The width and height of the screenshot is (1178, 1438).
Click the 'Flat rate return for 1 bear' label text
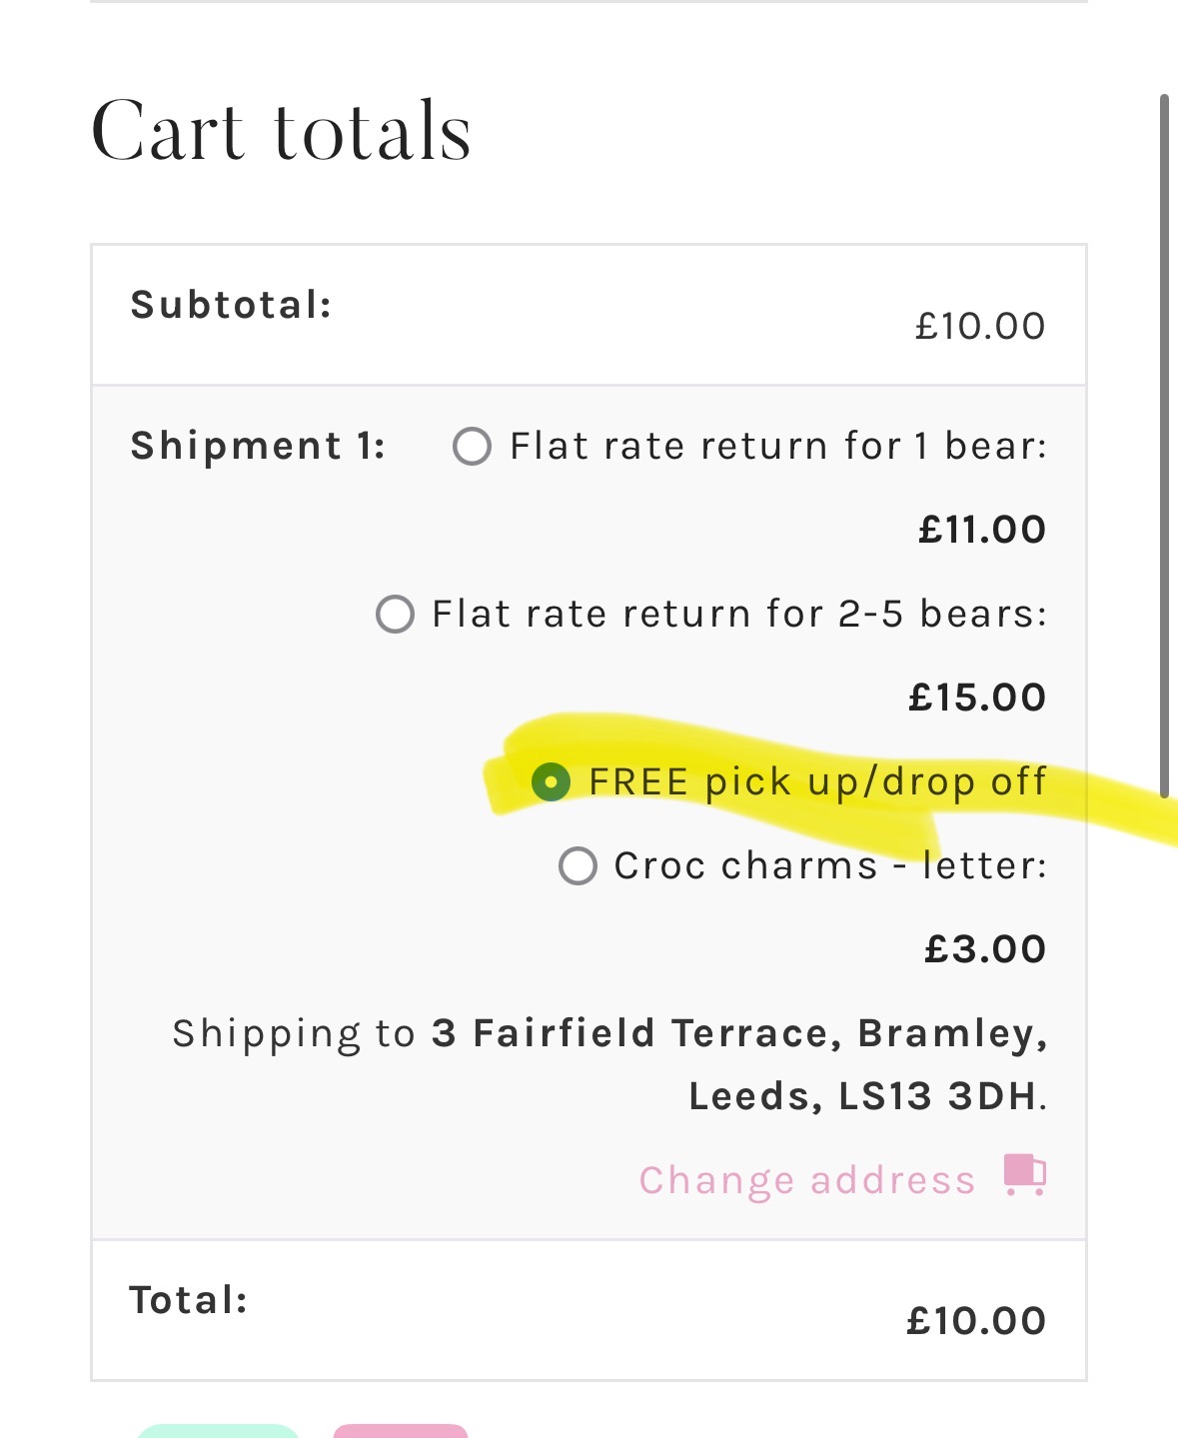777,446
